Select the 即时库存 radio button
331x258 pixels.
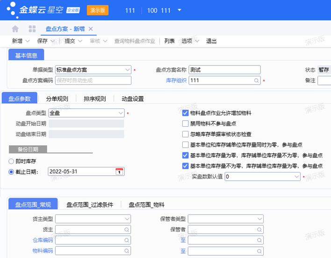pos(12,161)
